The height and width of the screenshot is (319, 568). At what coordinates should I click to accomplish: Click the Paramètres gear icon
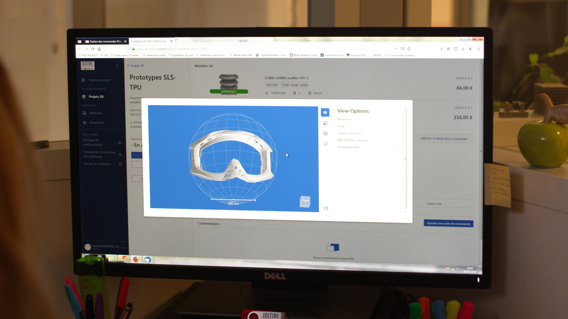[x=85, y=123]
